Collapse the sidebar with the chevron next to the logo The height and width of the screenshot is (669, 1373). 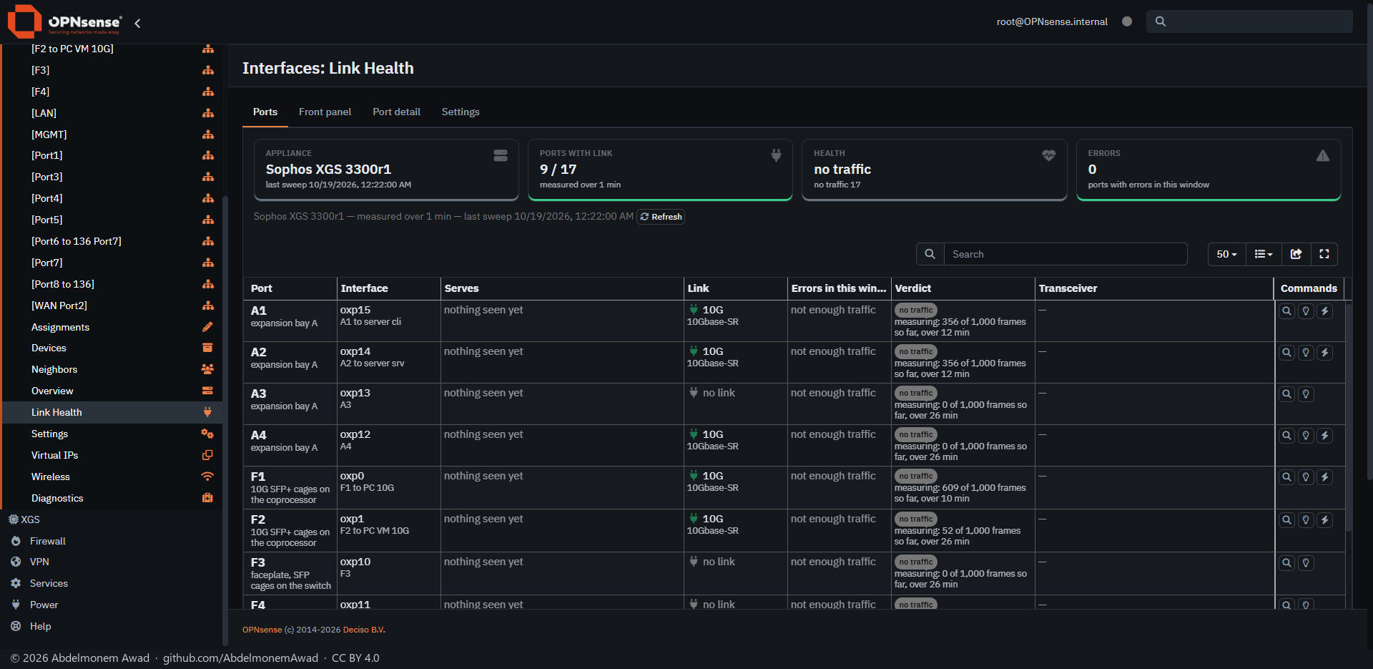(137, 23)
